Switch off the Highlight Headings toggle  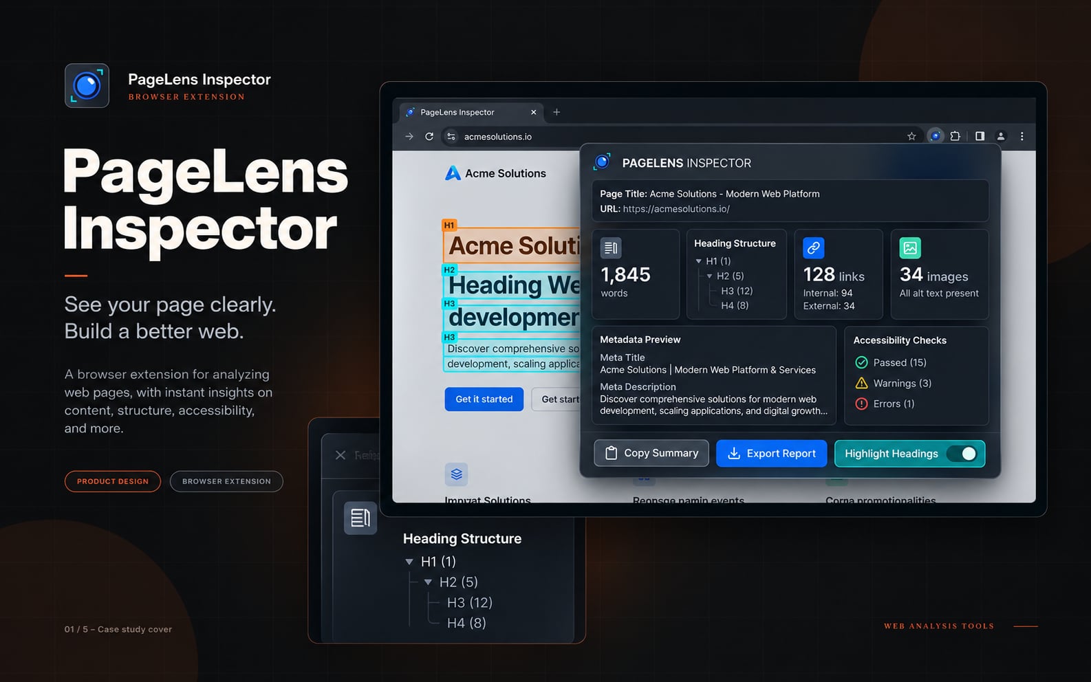pos(962,454)
